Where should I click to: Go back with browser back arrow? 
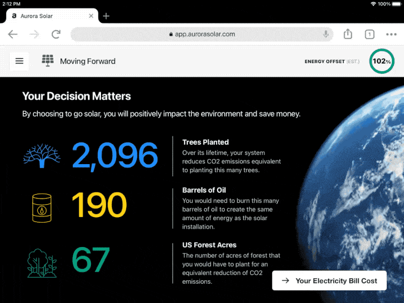[13, 34]
